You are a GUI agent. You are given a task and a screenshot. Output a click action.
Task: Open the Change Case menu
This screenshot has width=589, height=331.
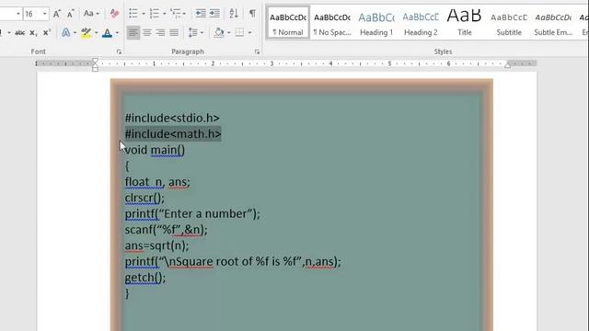point(91,14)
